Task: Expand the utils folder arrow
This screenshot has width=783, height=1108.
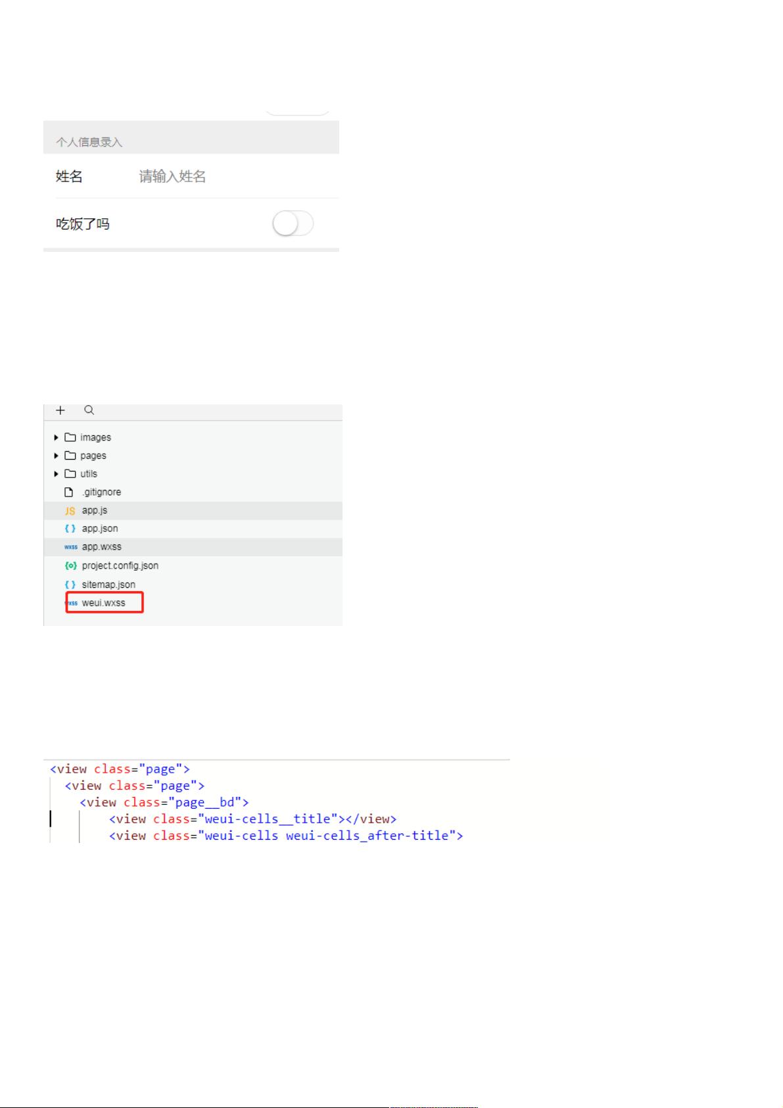Action: [x=57, y=474]
